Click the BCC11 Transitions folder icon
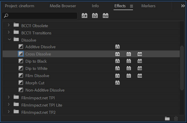The height and width of the screenshot is (123, 187). 16,32
